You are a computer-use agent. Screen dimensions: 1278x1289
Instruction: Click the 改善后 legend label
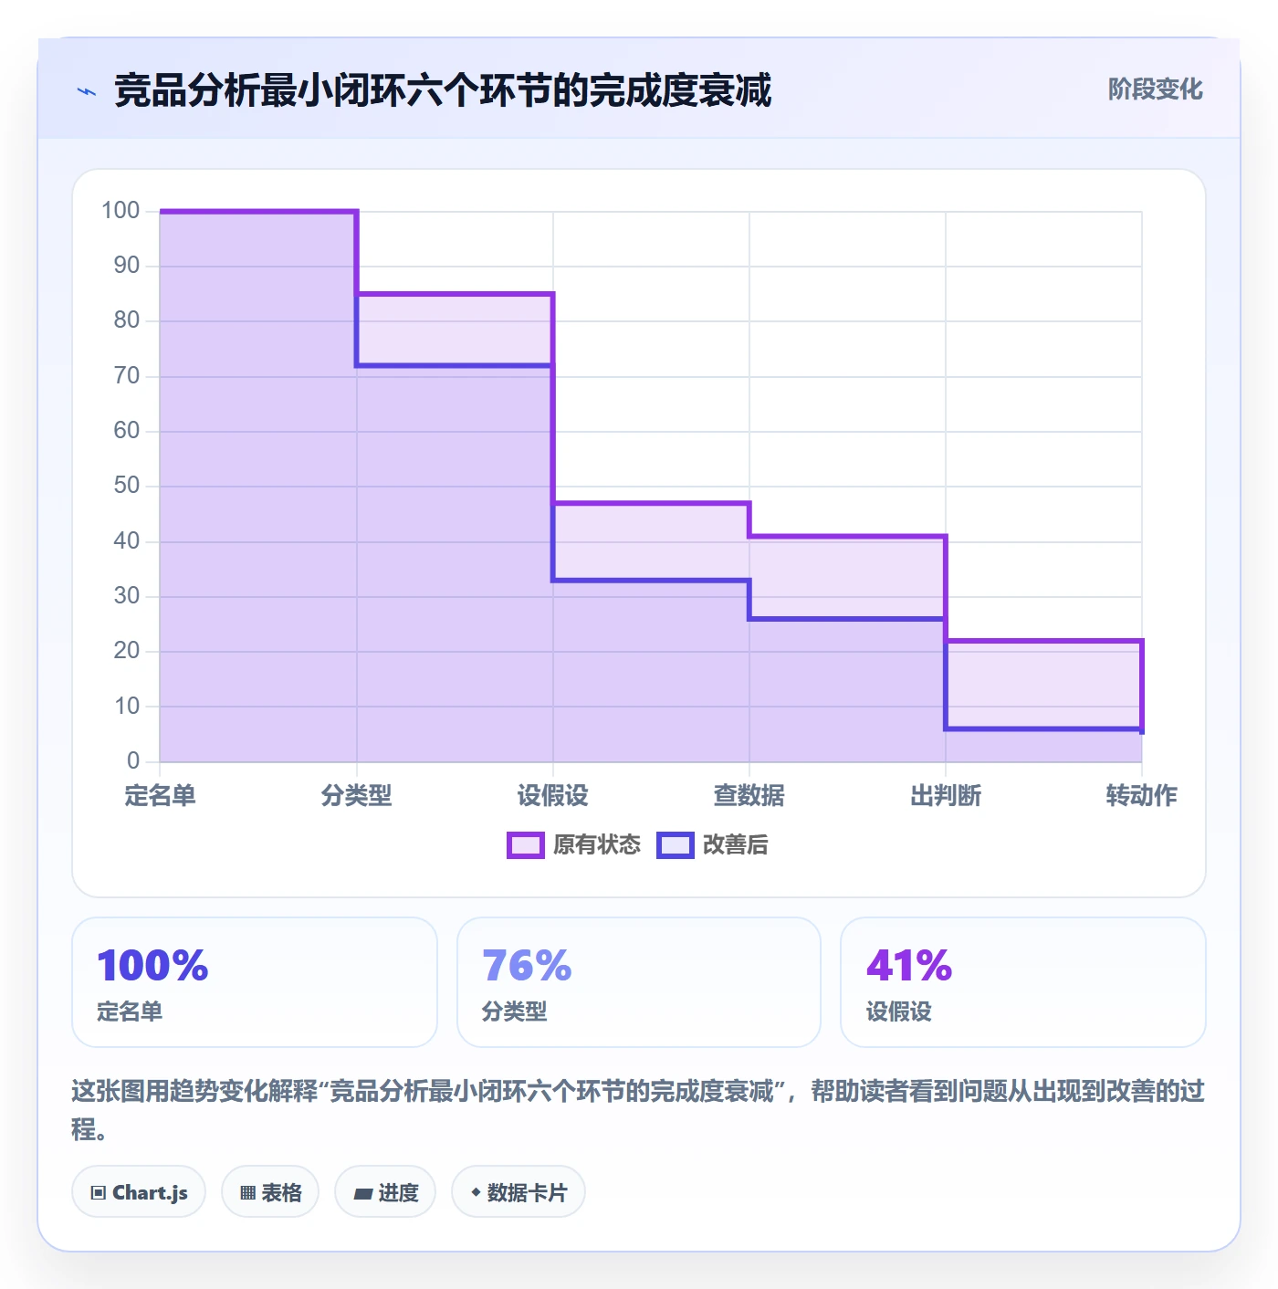point(735,845)
